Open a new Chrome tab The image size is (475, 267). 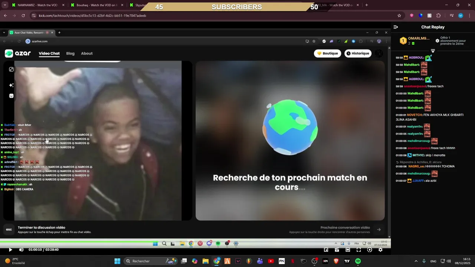[x=367, y=5]
